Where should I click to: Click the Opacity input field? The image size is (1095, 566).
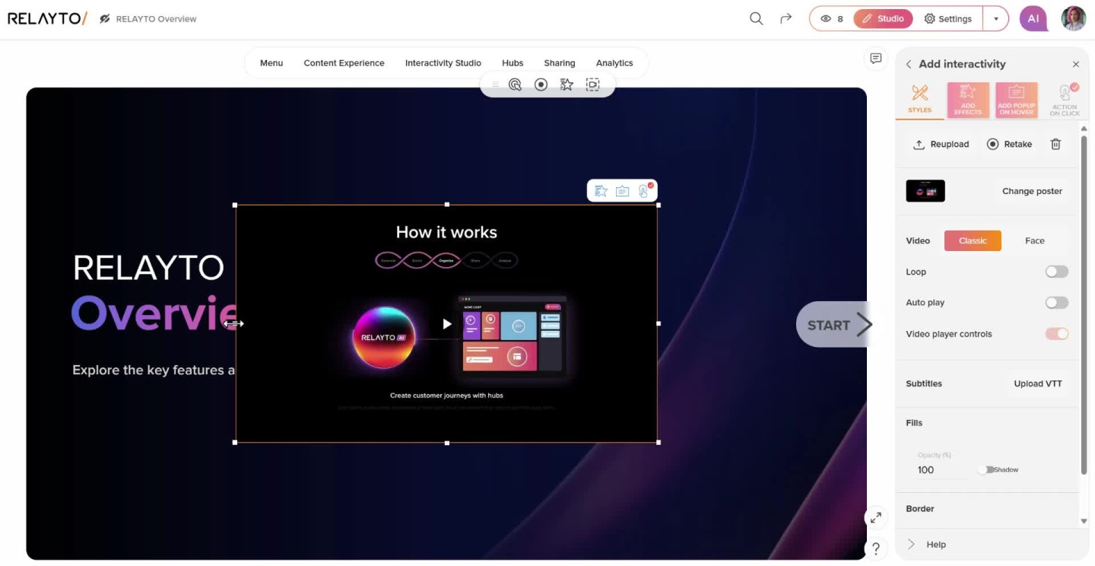point(941,470)
